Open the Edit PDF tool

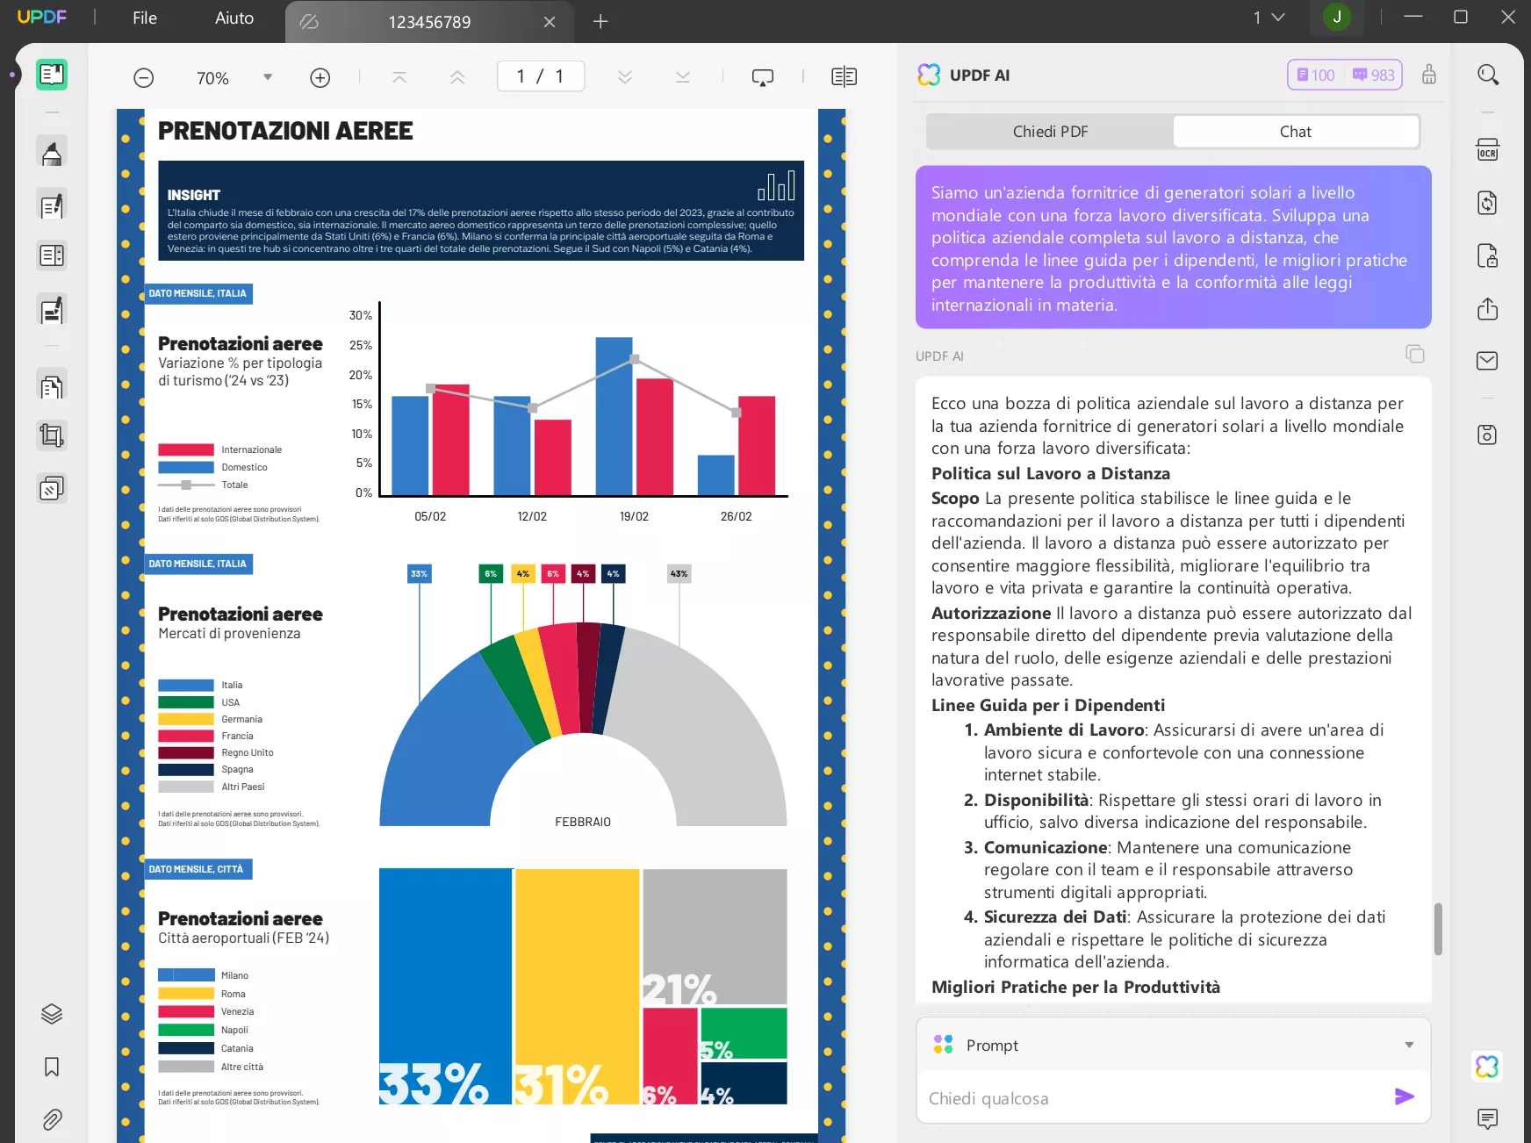[52, 205]
